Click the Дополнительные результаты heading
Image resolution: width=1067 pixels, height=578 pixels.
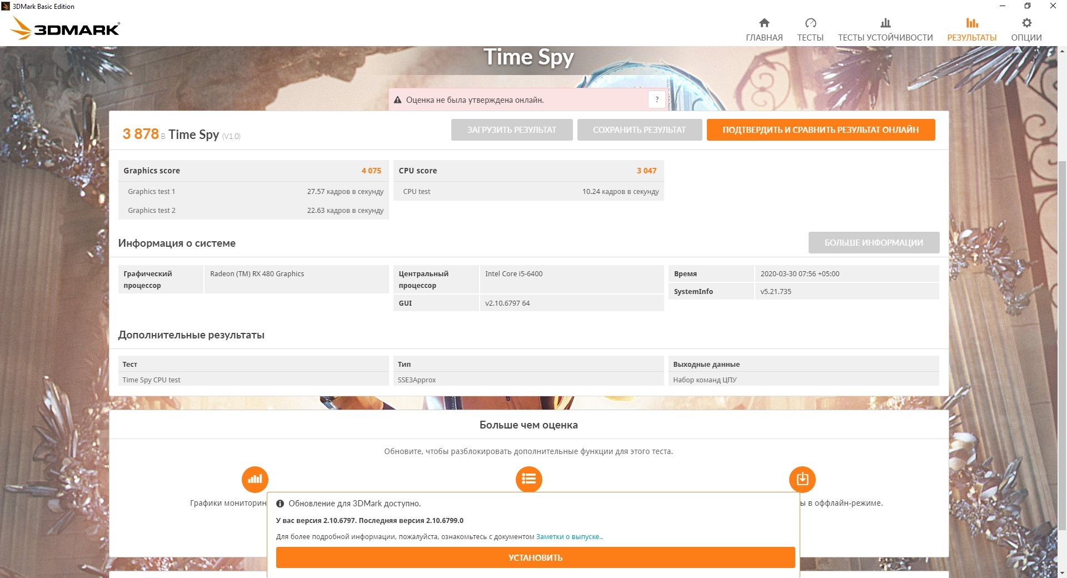(191, 335)
